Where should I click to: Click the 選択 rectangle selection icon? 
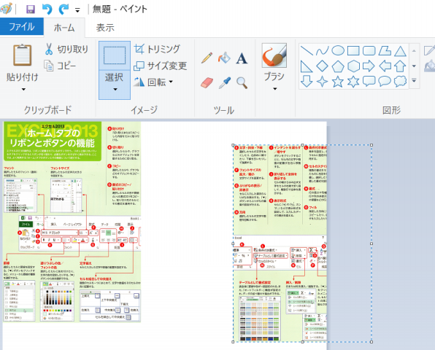[x=115, y=55]
